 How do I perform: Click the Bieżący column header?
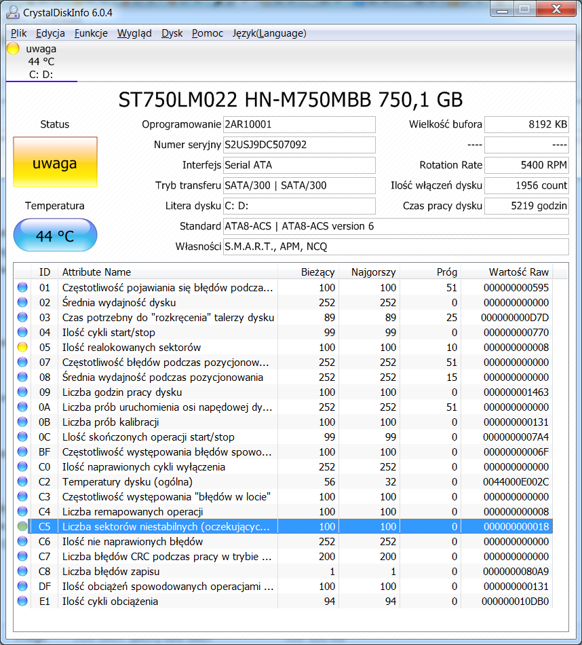pos(308,272)
